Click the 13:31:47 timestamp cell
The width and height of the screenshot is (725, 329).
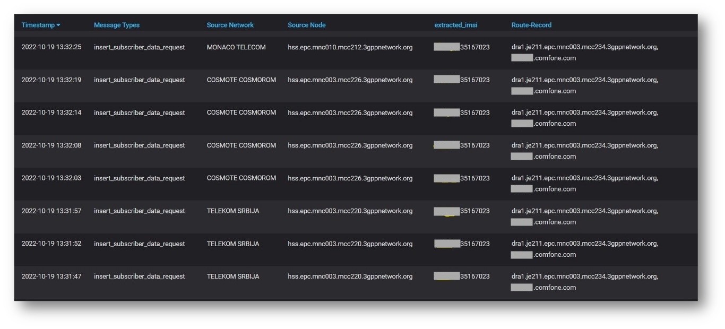pos(51,276)
